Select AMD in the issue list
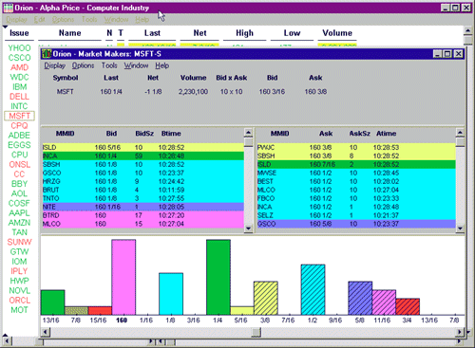 tap(19, 67)
